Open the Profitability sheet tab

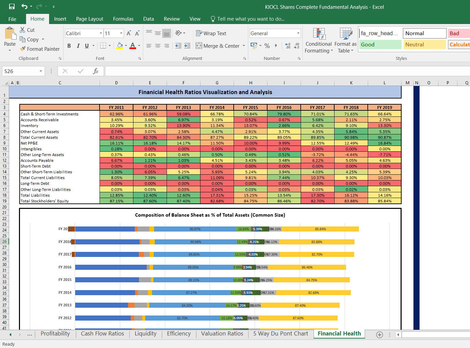[x=55, y=333]
